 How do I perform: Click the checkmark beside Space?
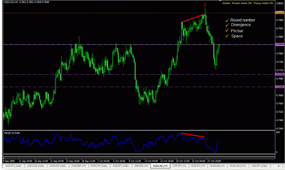pyautogui.click(x=227, y=36)
